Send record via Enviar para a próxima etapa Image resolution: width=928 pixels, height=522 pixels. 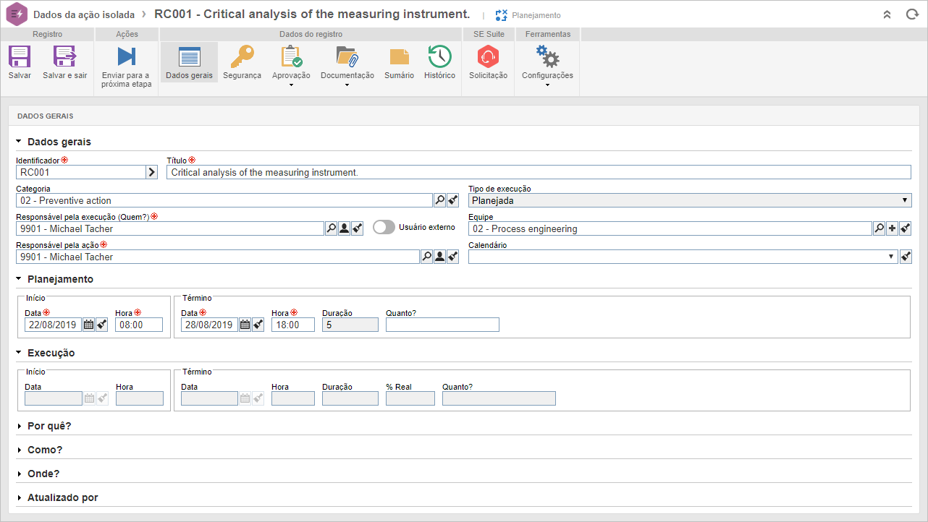click(126, 67)
